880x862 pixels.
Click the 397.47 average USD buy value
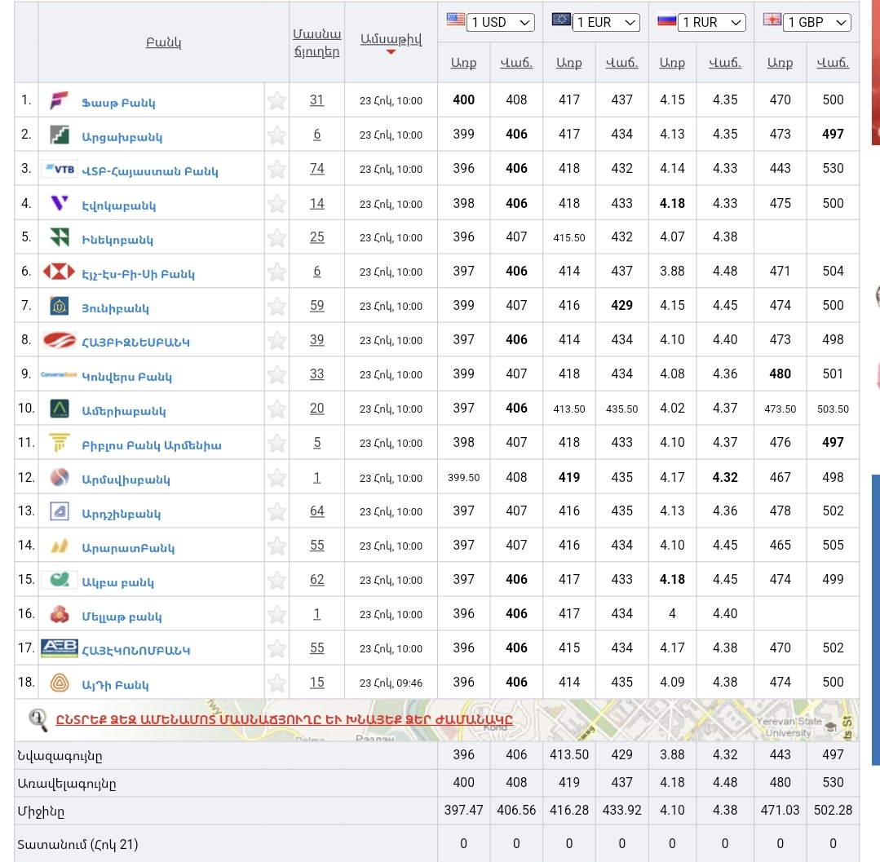(x=463, y=811)
